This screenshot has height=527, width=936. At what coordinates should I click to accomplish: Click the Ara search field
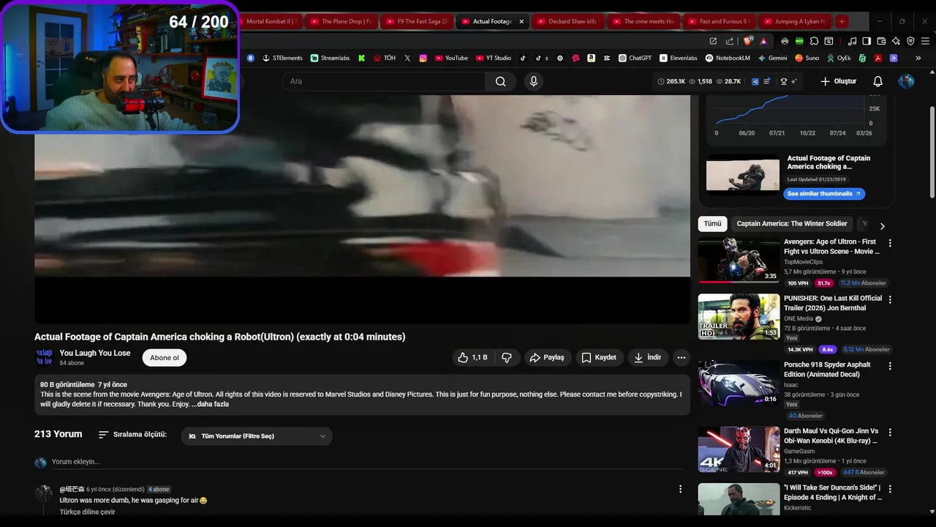point(383,81)
